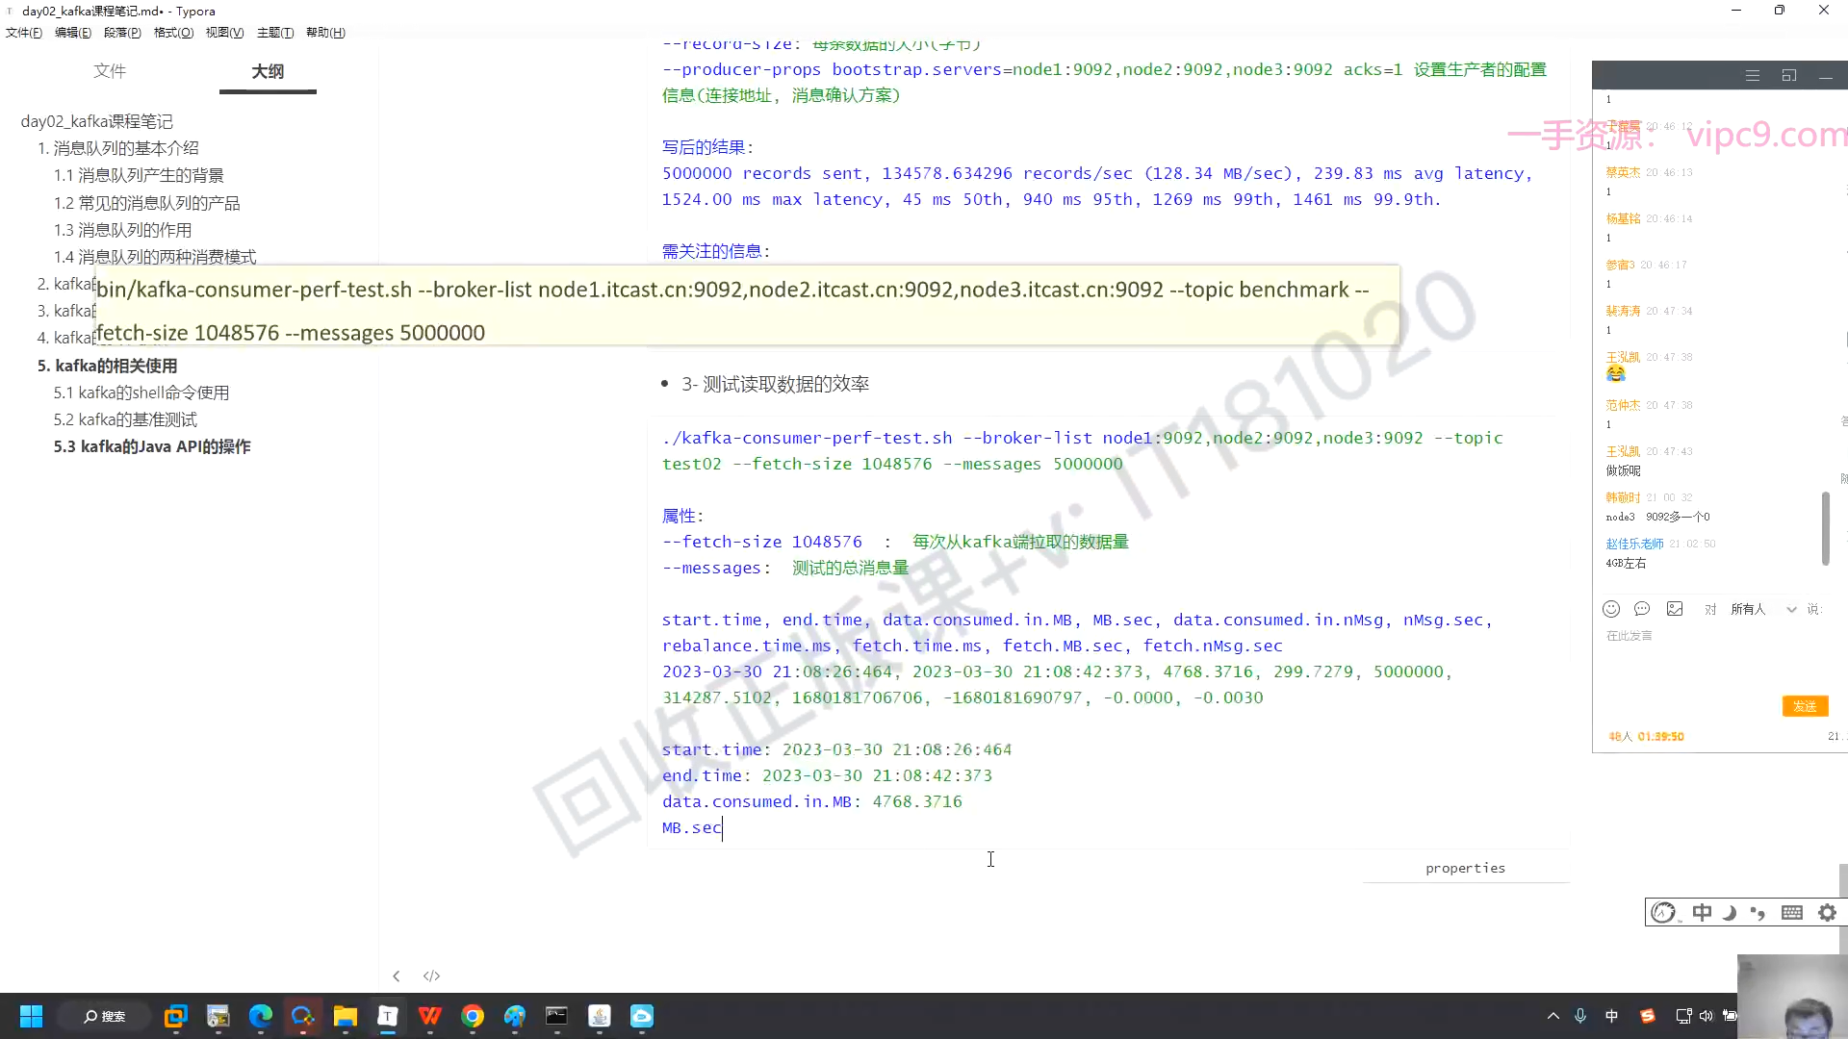
Task: Expand taskbar hidden tray icons chevron
Action: tap(1553, 1016)
